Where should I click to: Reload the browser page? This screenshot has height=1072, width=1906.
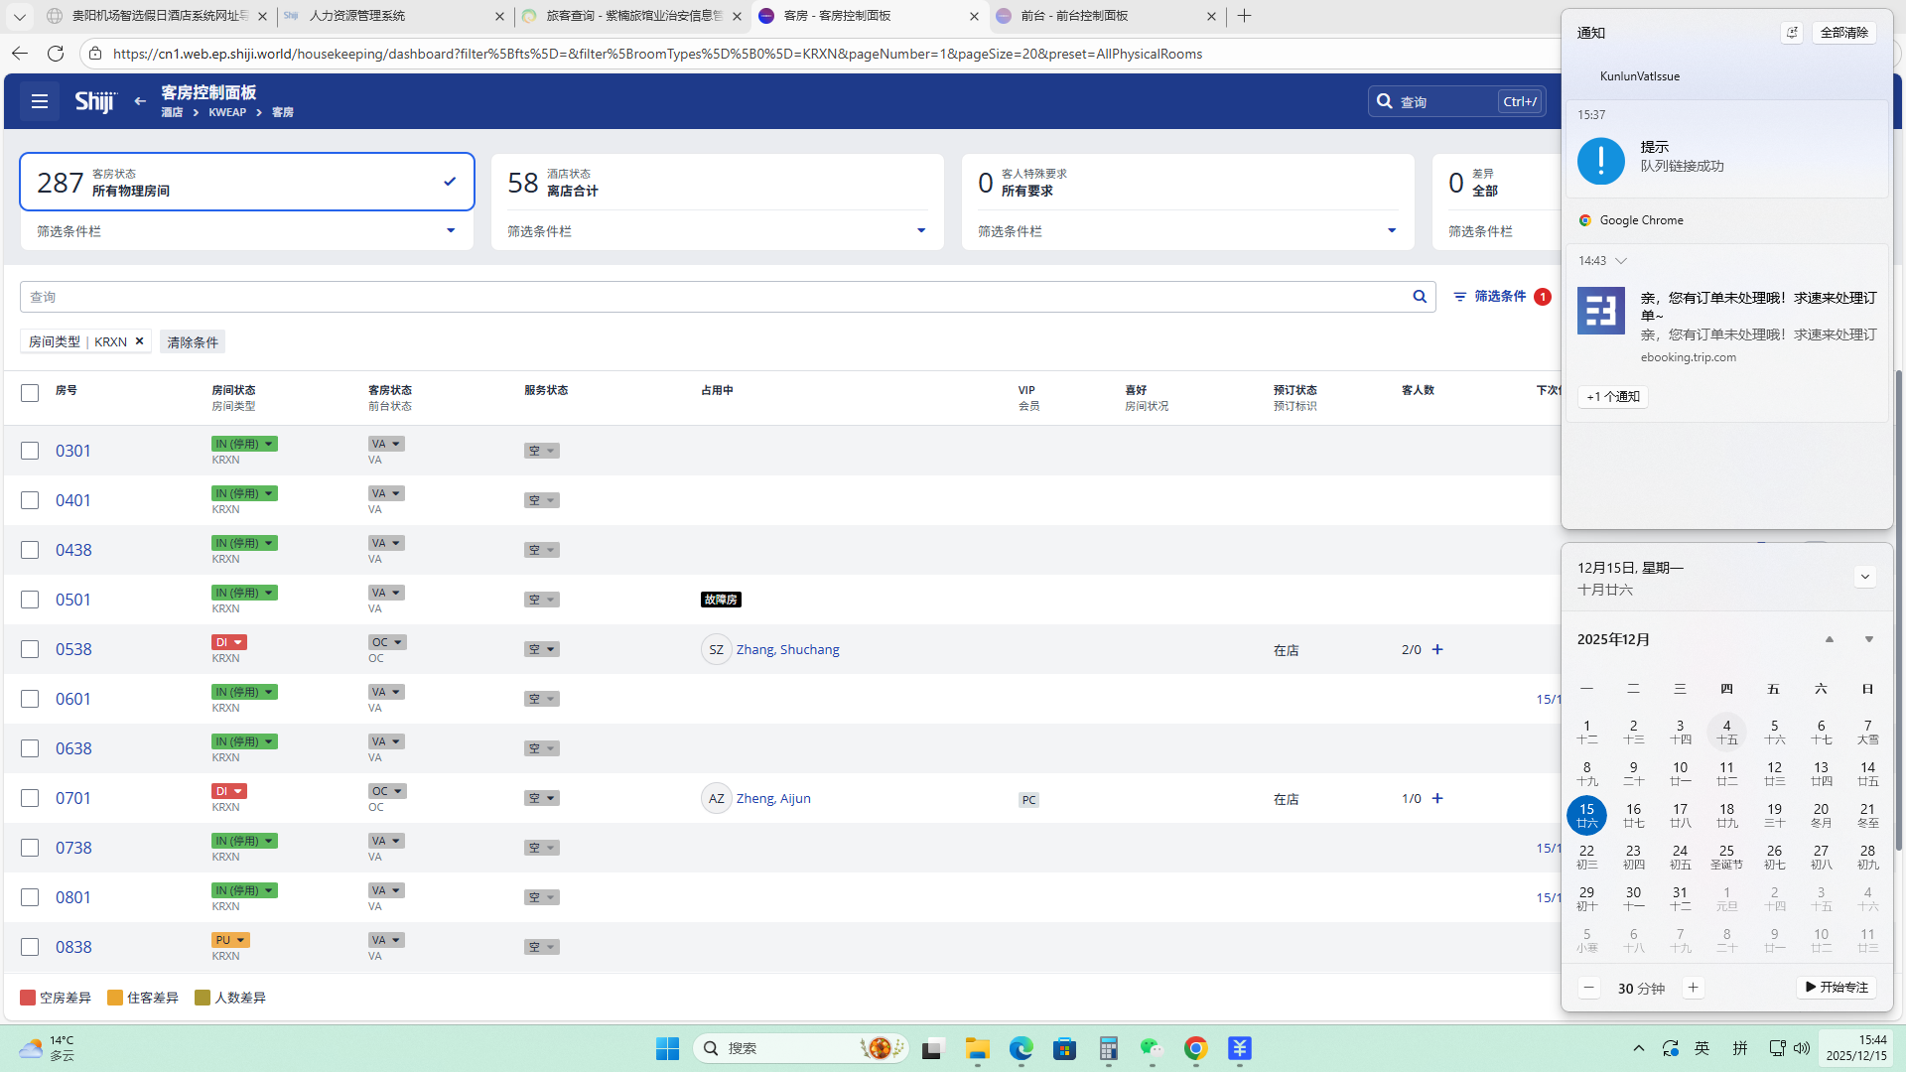tap(56, 54)
